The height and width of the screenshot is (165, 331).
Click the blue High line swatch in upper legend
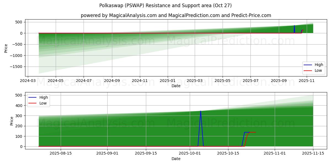click(x=308, y=65)
